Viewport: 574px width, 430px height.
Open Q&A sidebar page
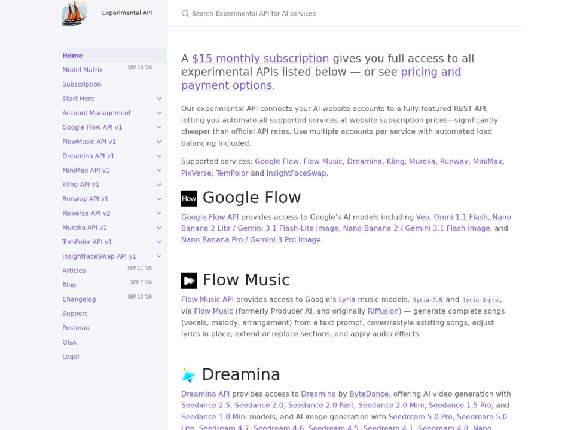point(69,342)
